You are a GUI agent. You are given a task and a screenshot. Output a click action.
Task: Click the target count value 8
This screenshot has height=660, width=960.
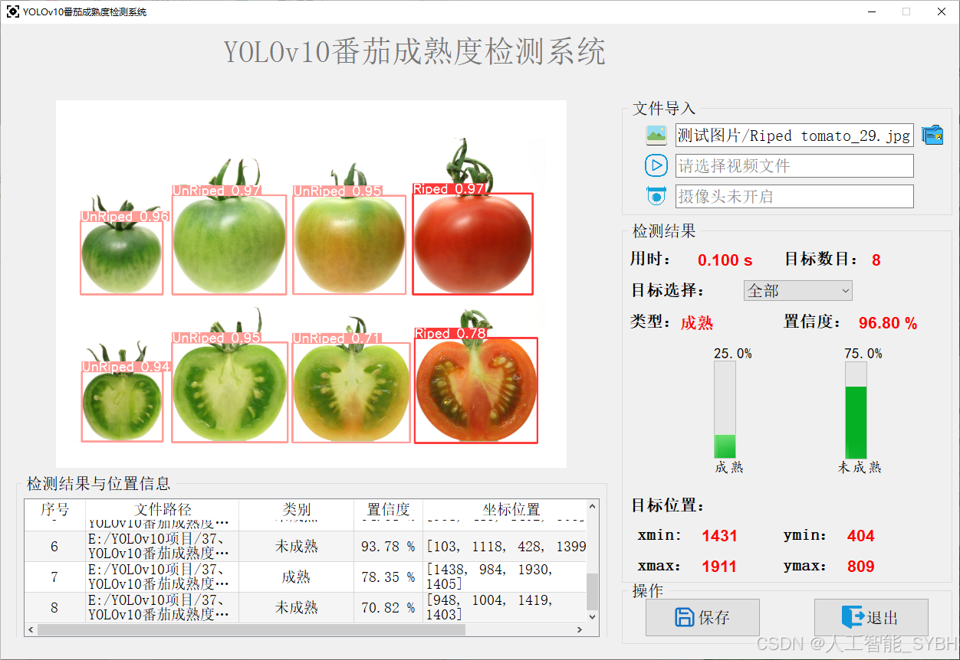[876, 260]
